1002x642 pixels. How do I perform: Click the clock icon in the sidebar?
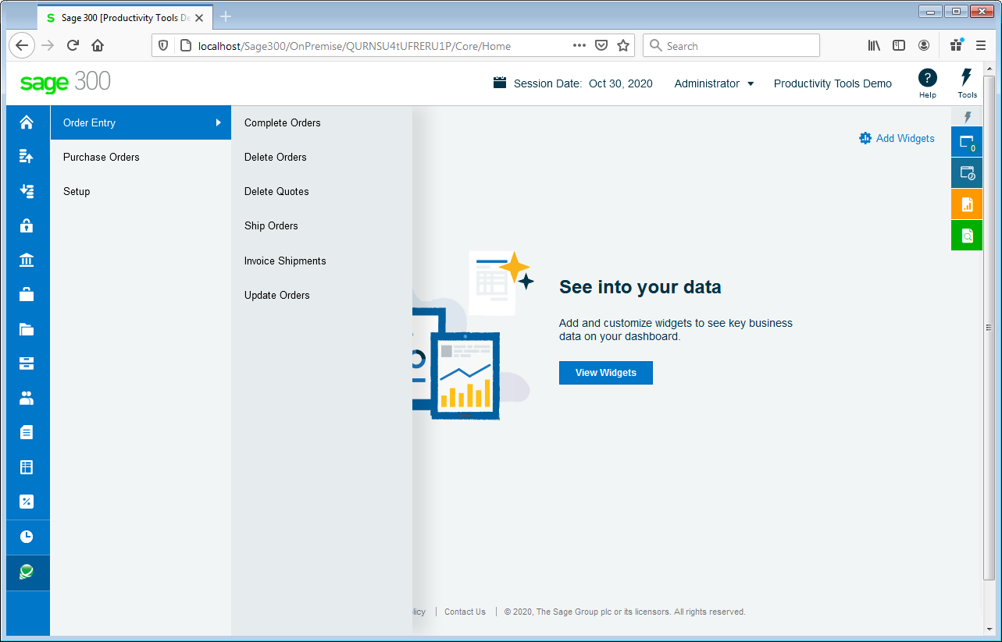coord(27,537)
